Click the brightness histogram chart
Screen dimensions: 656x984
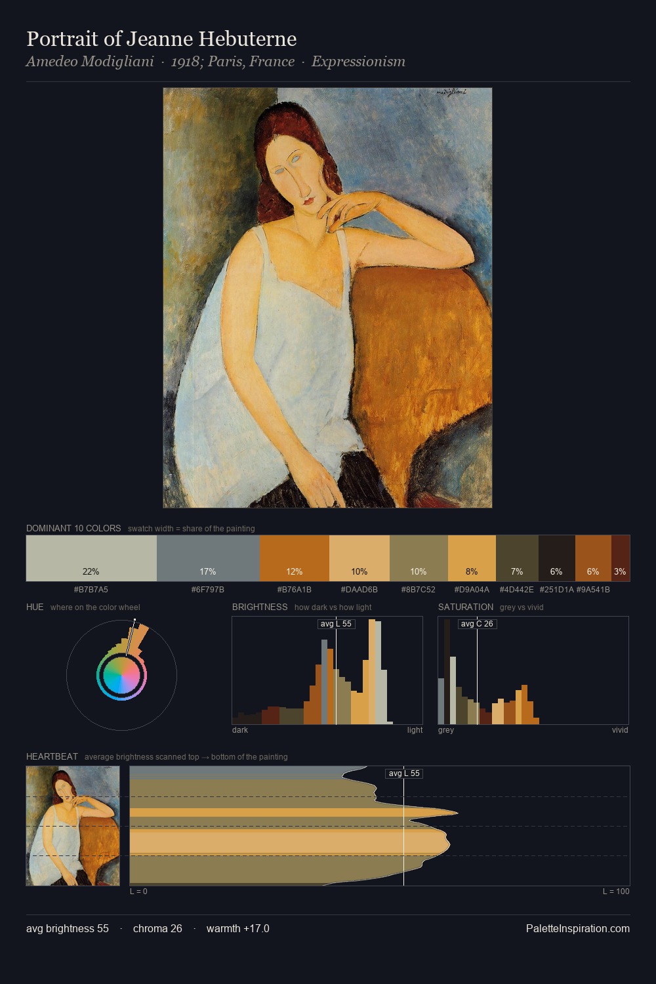pyautogui.click(x=327, y=670)
